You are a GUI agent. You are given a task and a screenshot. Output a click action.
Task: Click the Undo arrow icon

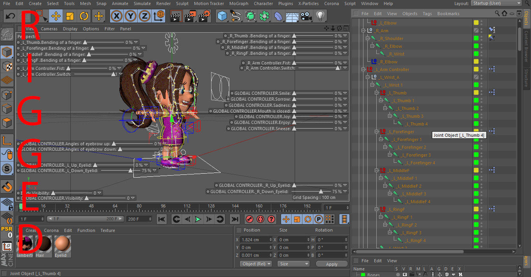coord(10,16)
